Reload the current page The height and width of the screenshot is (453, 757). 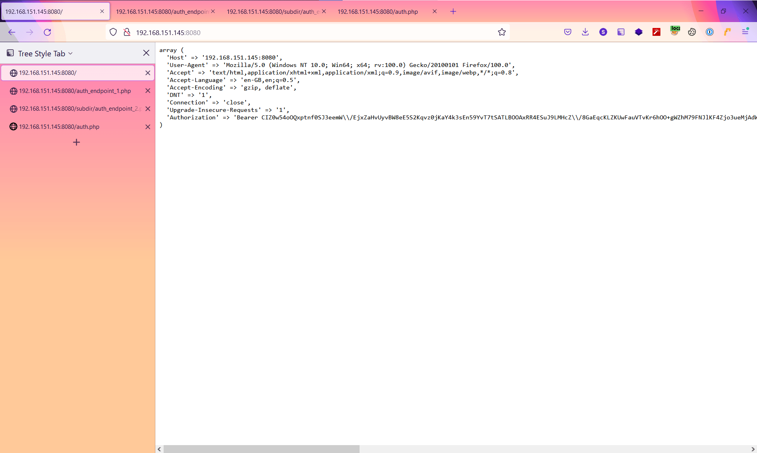tap(47, 32)
